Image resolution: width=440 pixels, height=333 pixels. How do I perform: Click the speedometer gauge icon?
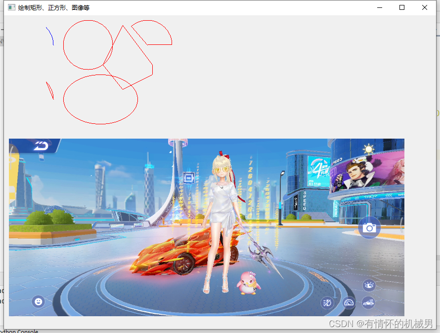(x=349, y=303)
